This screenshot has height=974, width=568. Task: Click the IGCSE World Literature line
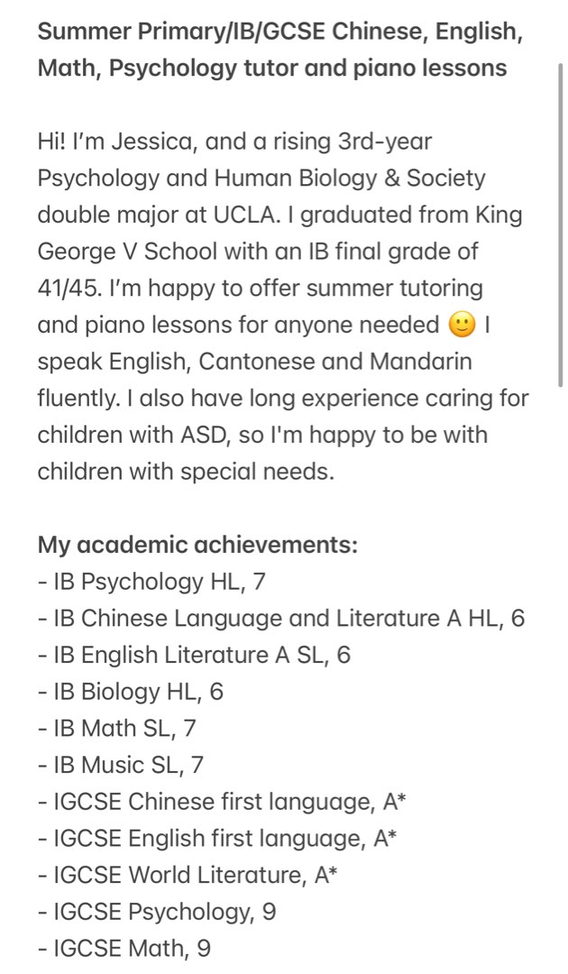(x=188, y=875)
